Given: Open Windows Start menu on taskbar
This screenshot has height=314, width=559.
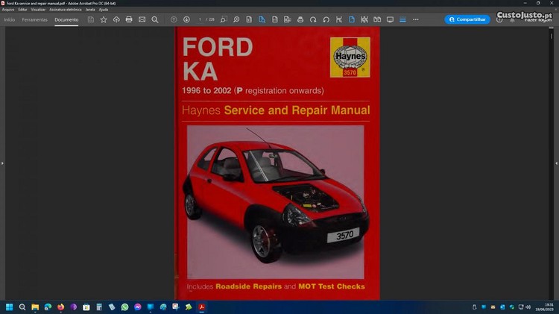Looking at the screenshot, I should point(10,307).
